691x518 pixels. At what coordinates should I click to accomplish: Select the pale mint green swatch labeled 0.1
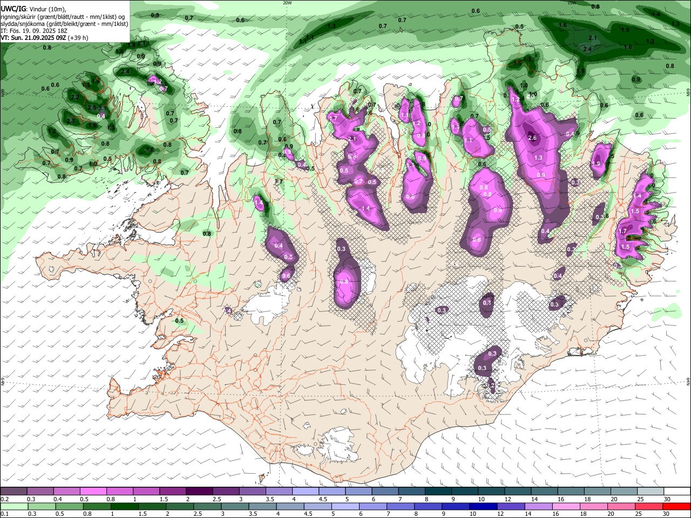(x=13, y=506)
